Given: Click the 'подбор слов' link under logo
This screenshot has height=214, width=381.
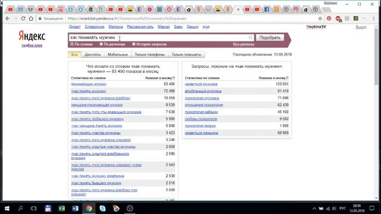Looking at the screenshot, I should tap(32, 45).
